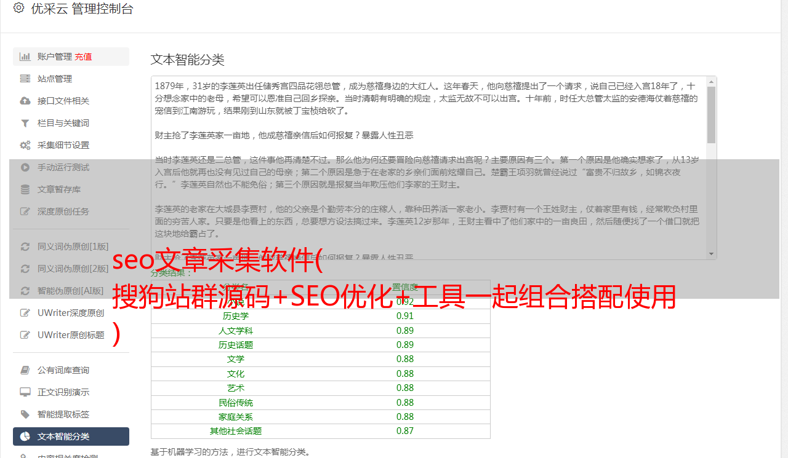788x458 pixels.
Task: Click refresh icon for 同义词伪原创[1版]
Action: point(25,247)
